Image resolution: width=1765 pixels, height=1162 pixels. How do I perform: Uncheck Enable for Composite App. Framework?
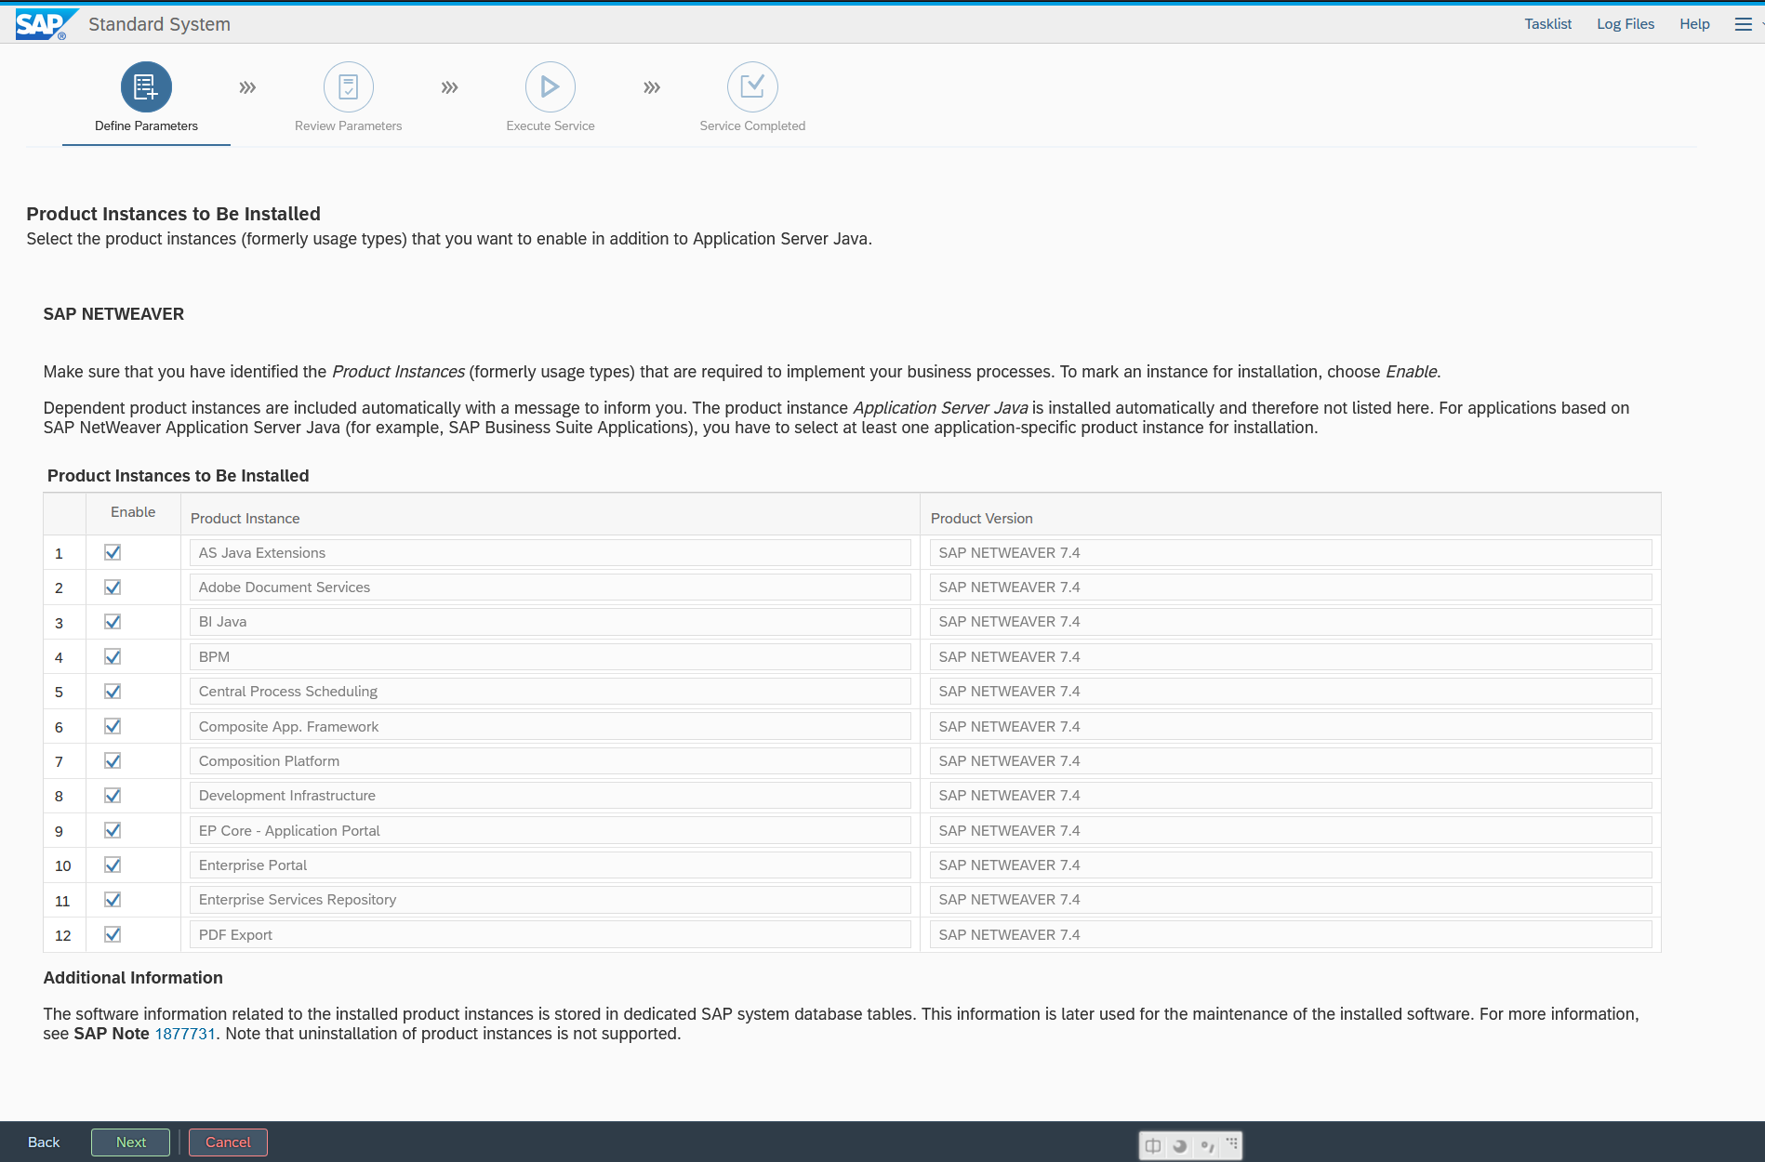pyautogui.click(x=113, y=726)
